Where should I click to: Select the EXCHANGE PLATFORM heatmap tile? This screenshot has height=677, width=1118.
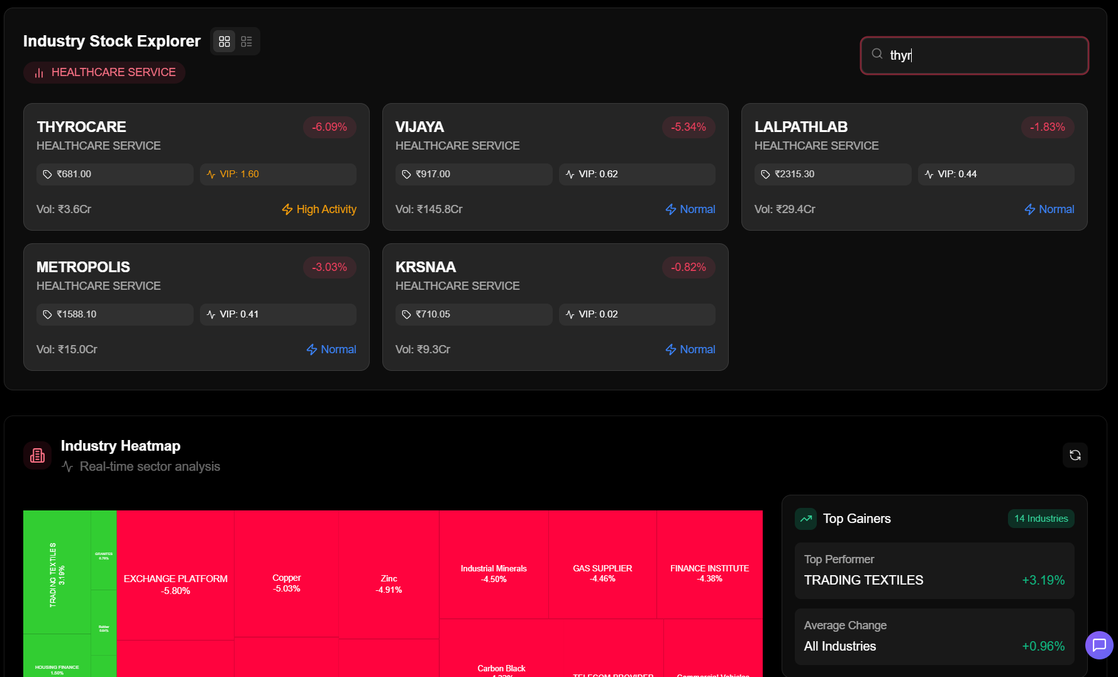point(175,575)
